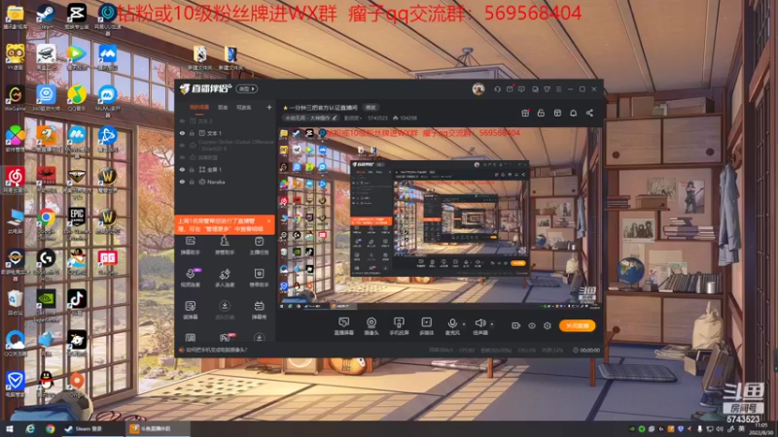This screenshot has height=437, width=778.
Task: Open streaming settings gear icon
Action: click(548, 325)
